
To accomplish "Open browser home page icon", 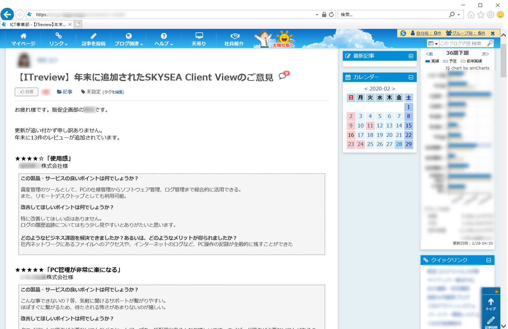I will pos(471,15).
